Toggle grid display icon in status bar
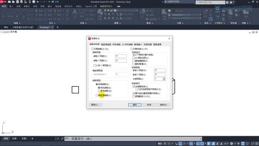 [x=165, y=144]
